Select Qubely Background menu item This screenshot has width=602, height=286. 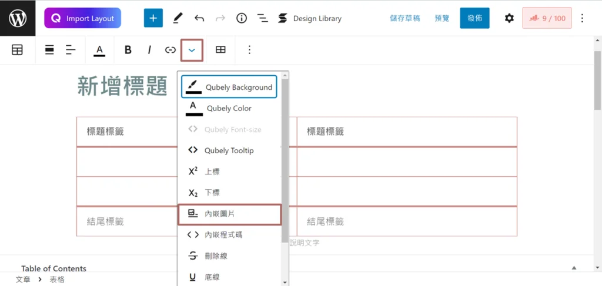(229, 87)
